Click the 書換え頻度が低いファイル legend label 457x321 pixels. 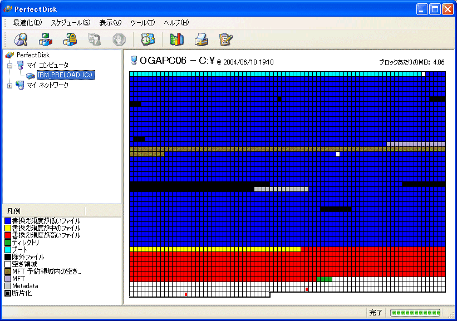(x=46, y=221)
